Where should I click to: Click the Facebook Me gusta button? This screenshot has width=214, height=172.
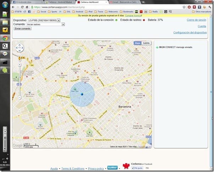(x=137, y=168)
